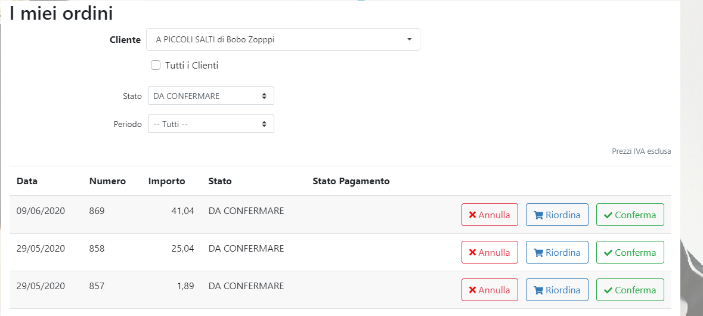Click the red X icon for order 858

click(x=472, y=253)
